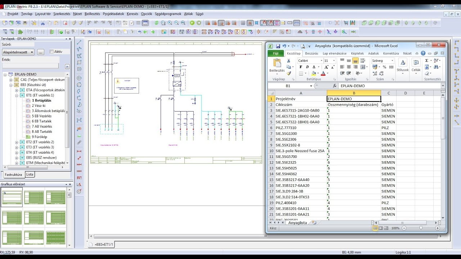
Task: Switch to the Beszúrás ribbon tab
Action: [312, 53]
